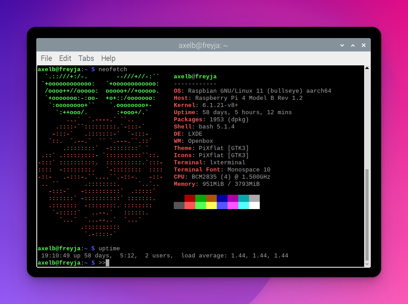This screenshot has width=408, height=304.
Task: Click the red raspberry ASCII art logo
Action: click(x=100, y=177)
